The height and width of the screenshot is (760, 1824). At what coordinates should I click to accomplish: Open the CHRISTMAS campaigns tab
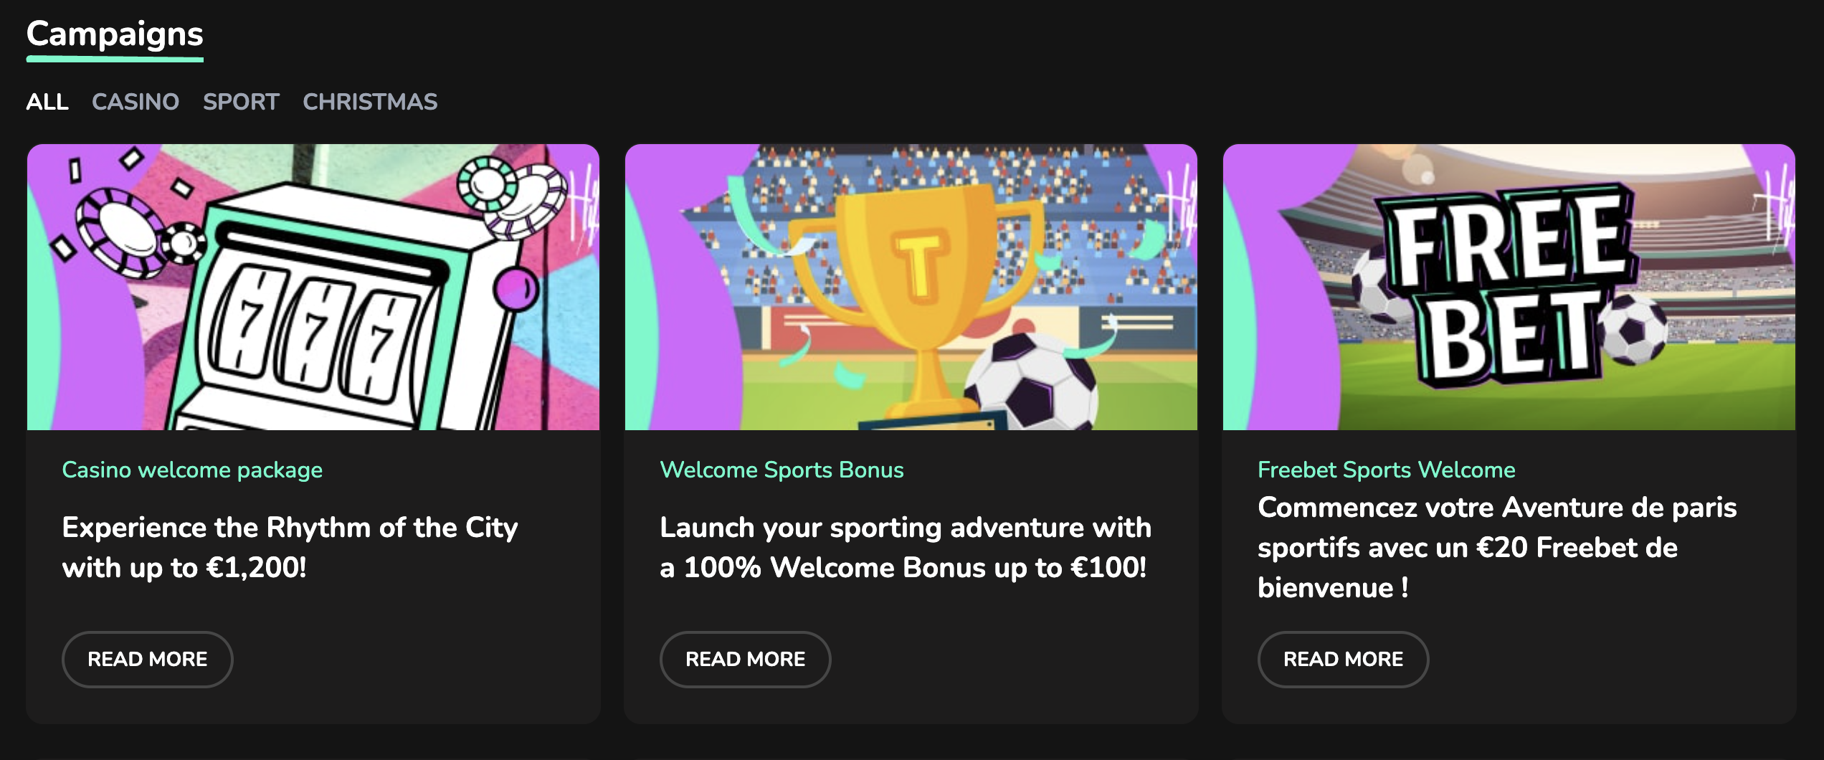370,102
